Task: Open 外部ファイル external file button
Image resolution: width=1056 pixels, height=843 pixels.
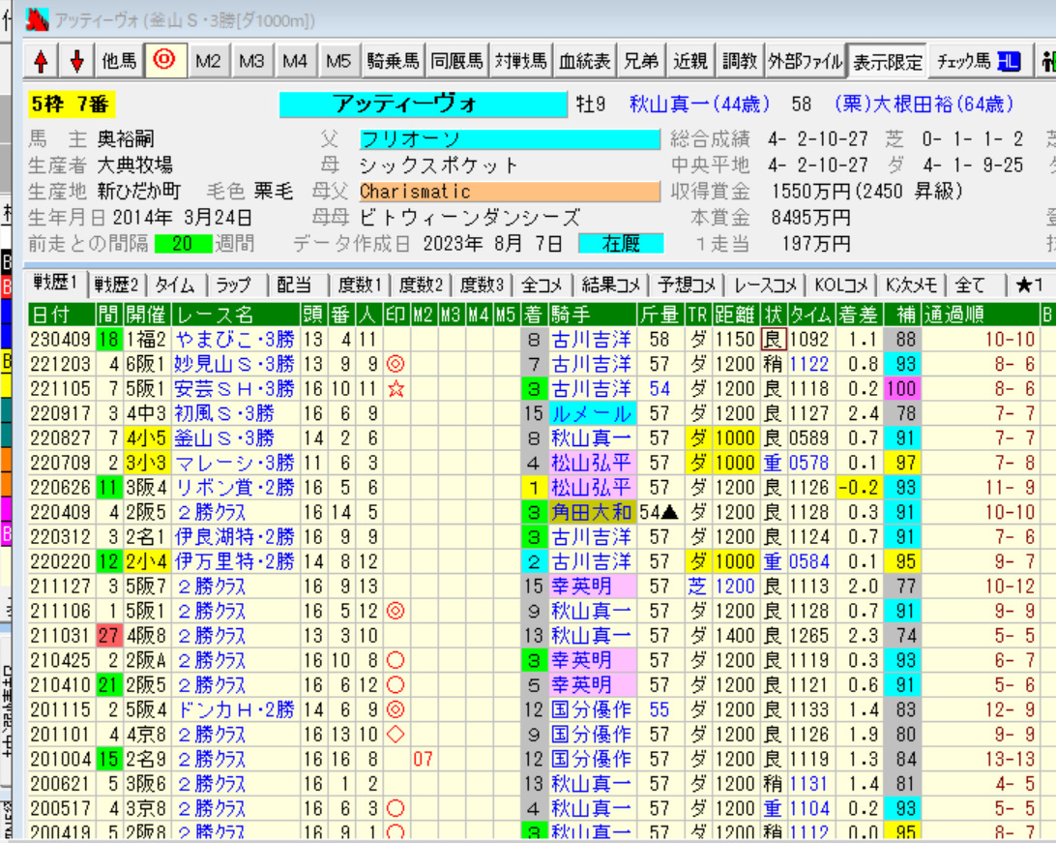Action: [806, 61]
